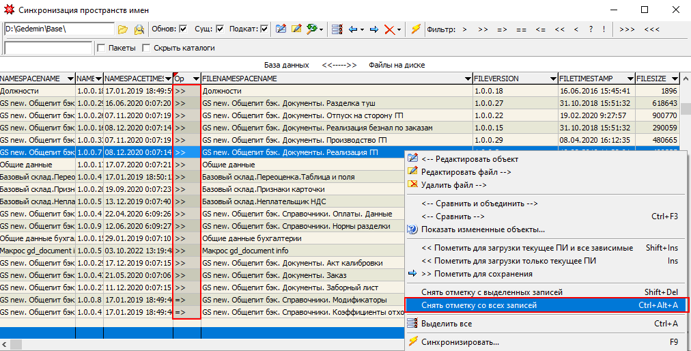
Task: Uncheck the Обнов checkbox
Action: point(183,29)
